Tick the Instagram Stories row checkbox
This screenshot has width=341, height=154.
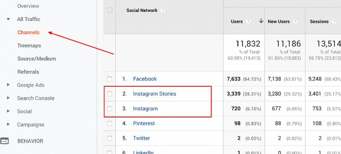tap(110, 94)
